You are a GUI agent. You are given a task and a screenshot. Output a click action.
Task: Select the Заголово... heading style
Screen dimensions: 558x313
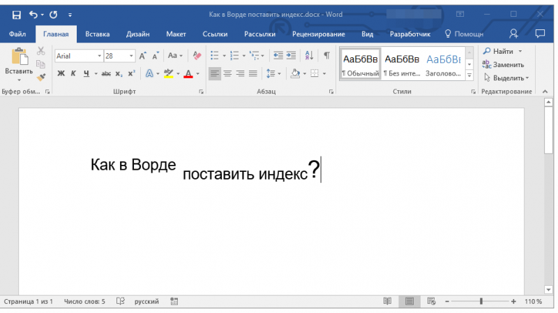(x=443, y=64)
